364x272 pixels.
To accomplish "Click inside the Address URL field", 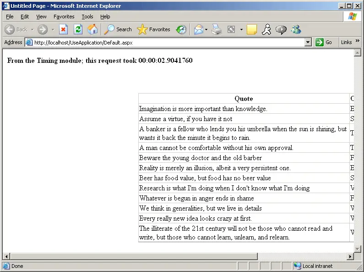I will coord(169,43).
